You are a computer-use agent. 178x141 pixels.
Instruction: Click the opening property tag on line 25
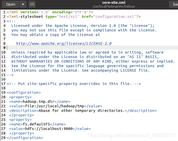click(21, 120)
